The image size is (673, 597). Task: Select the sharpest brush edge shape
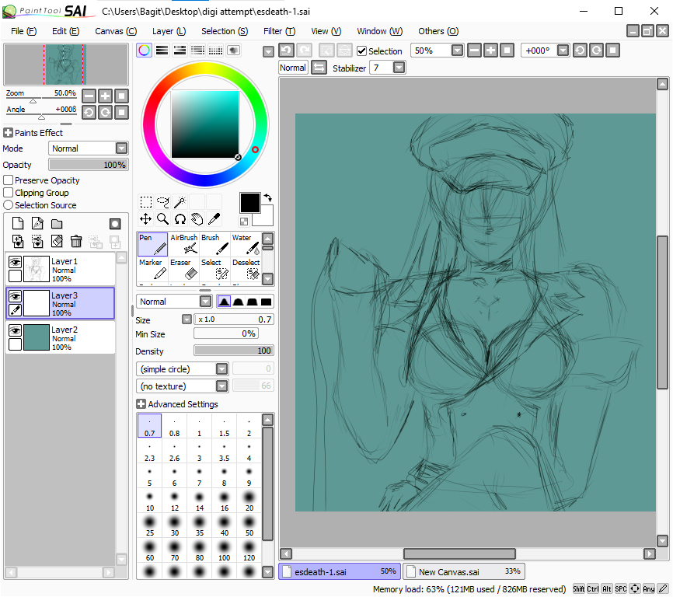tap(224, 302)
